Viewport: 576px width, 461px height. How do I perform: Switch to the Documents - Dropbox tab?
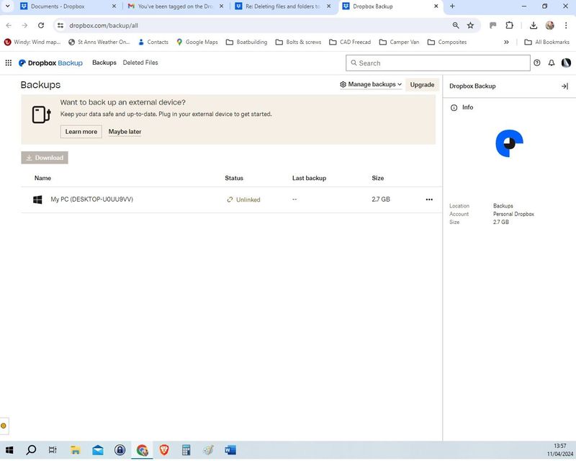coord(65,6)
